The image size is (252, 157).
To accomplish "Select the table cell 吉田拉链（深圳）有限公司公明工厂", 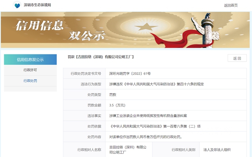I will pos(129,150).
